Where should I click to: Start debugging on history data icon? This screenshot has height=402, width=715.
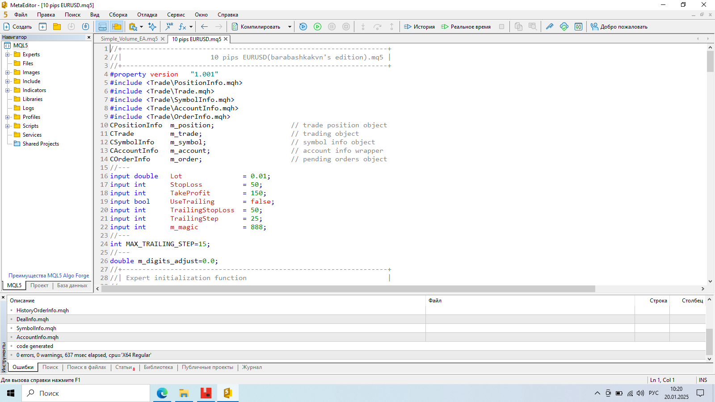point(303,27)
